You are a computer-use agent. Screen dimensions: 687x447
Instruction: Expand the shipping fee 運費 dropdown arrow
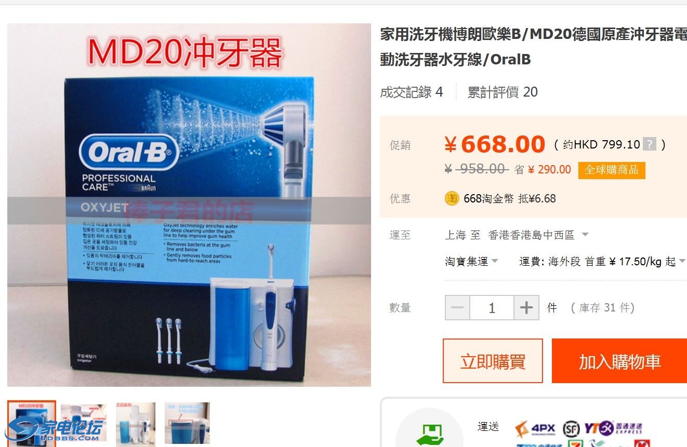(682, 261)
